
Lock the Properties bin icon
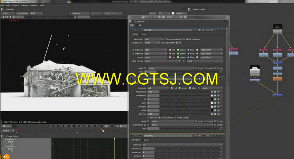pos(136,25)
